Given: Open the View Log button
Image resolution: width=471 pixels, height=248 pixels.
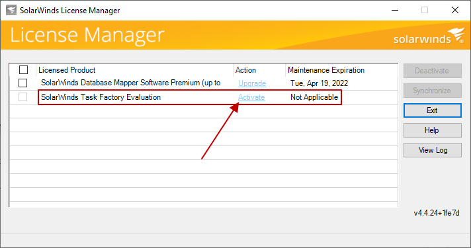Looking at the screenshot, I should click(432, 150).
